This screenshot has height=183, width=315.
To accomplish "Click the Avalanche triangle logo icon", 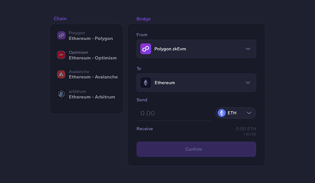I will [x=61, y=74].
